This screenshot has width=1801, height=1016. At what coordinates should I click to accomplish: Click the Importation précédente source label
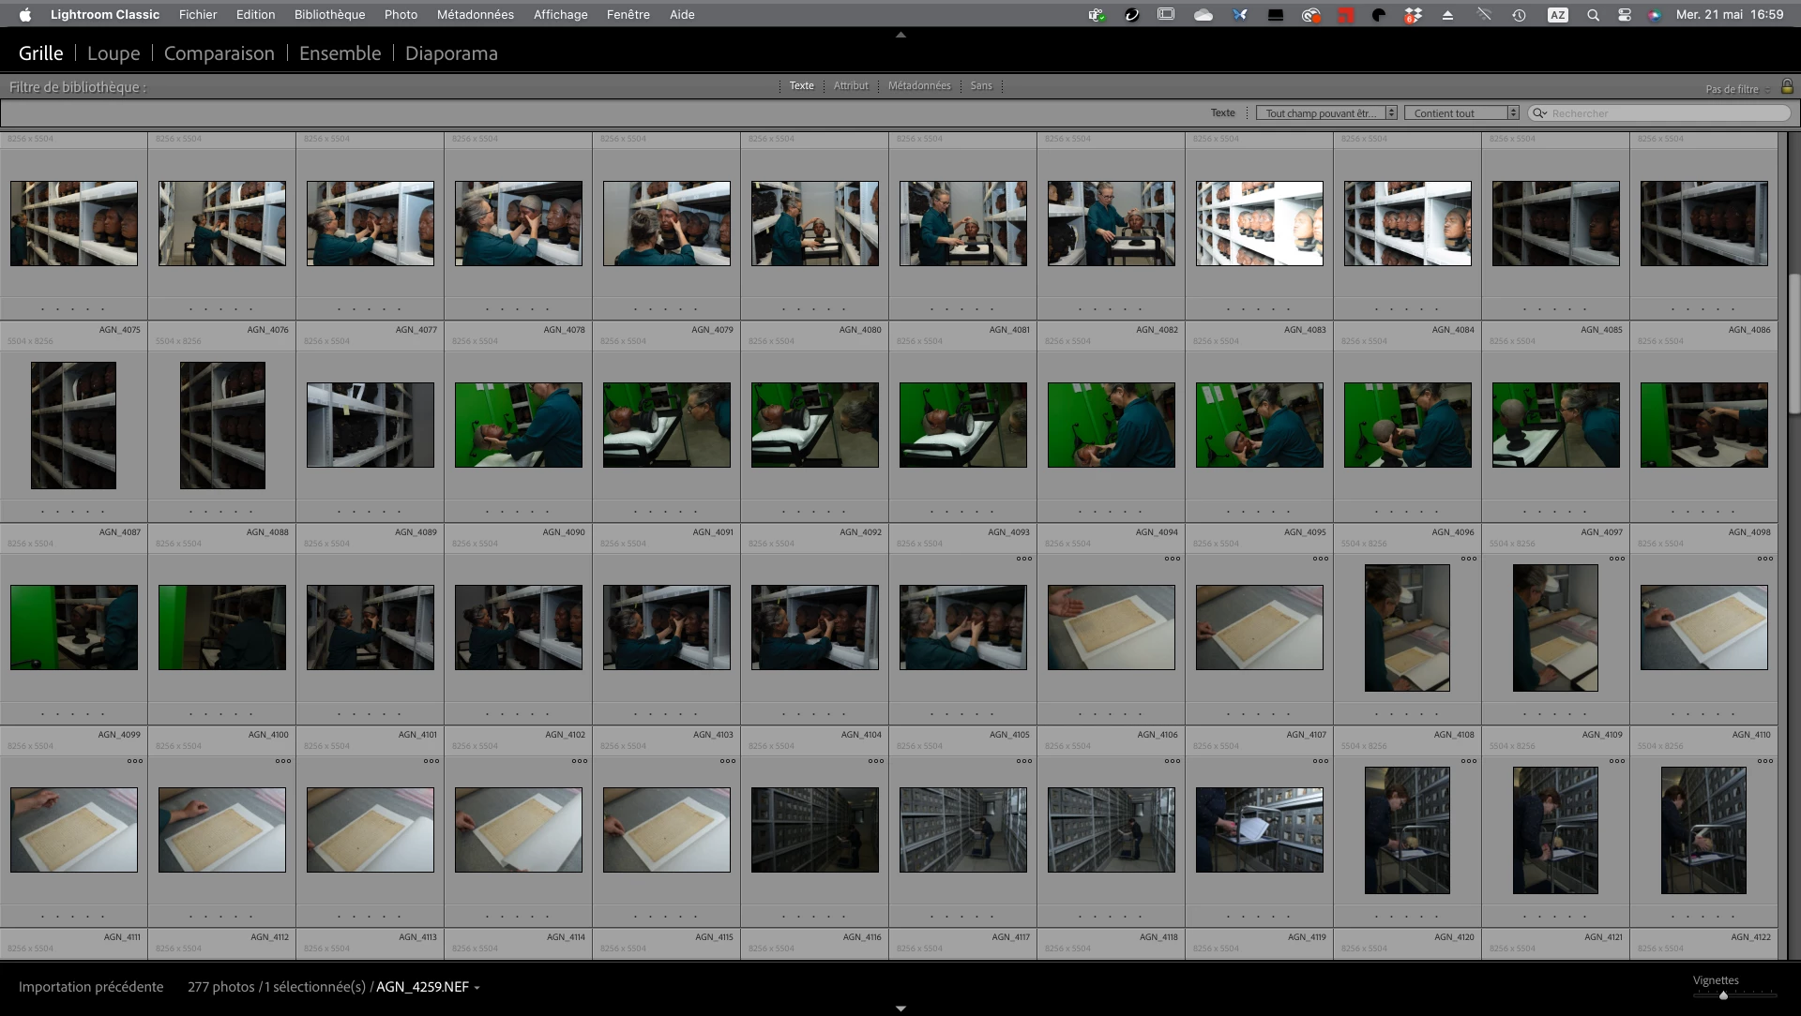click(x=91, y=987)
